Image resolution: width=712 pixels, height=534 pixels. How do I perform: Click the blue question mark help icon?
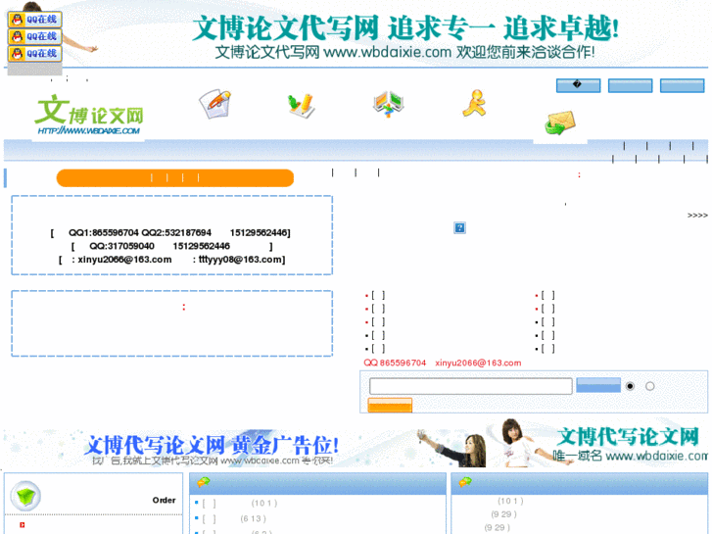click(x=459, y=227)
